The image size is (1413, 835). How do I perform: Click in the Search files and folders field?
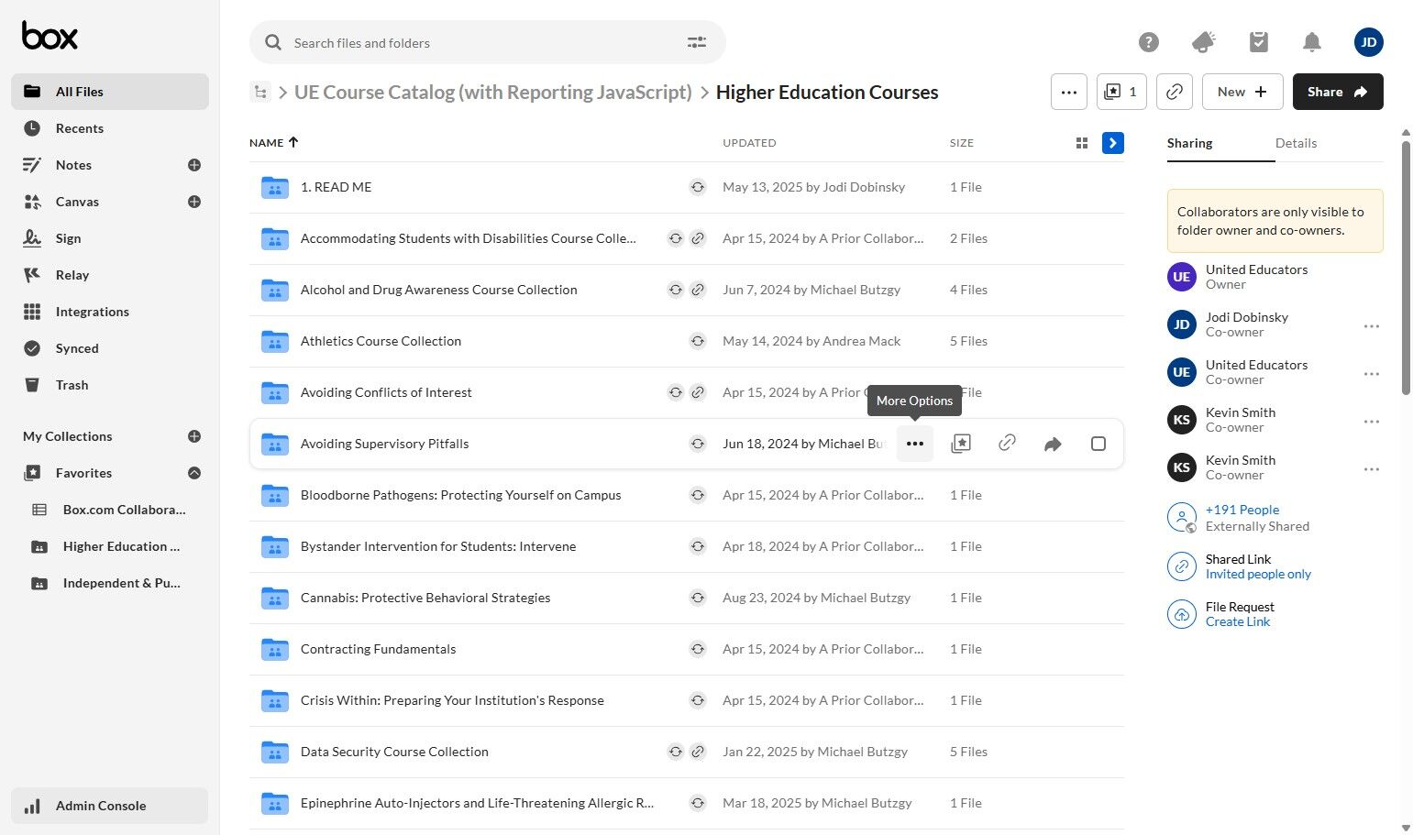tap(477, 43)
